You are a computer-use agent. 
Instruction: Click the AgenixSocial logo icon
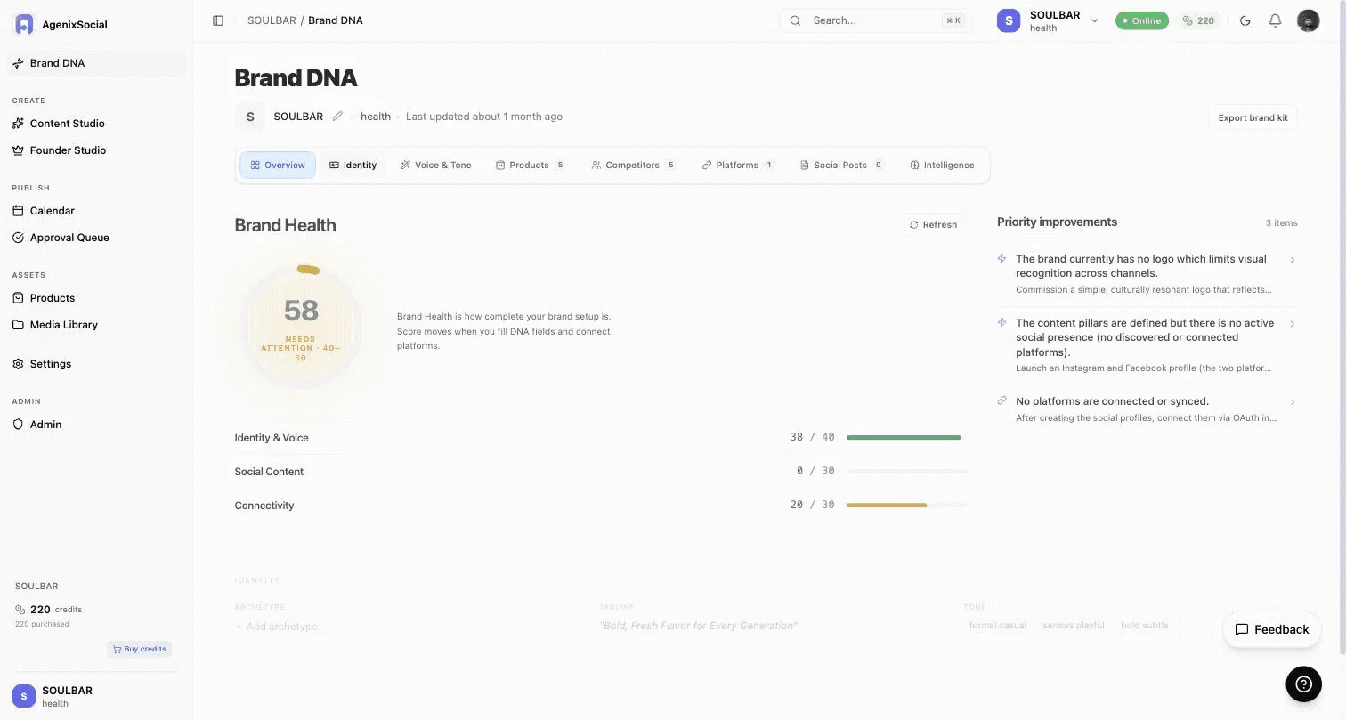click(24, 24)
